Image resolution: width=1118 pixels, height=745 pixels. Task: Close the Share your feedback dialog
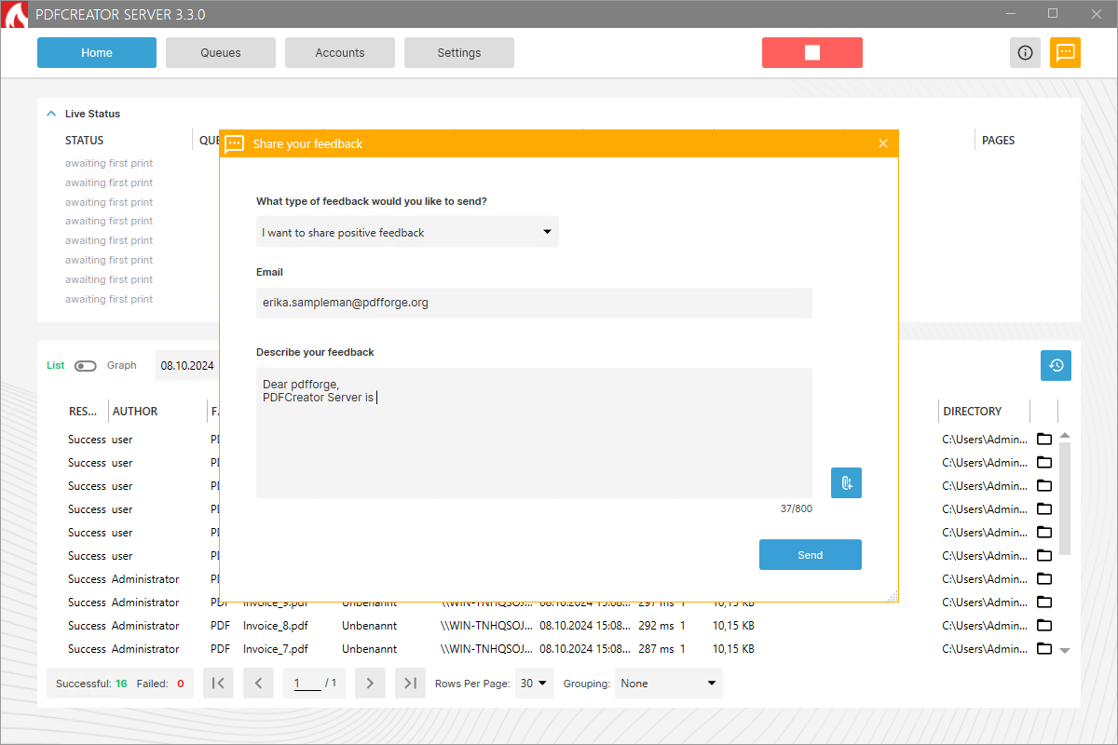pyautogui.click(x=883, y=143)
